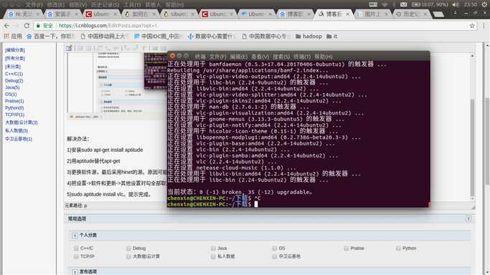Click the 中国IDC圈 bookmark
The image size is (490, 275).
[158, 37]
